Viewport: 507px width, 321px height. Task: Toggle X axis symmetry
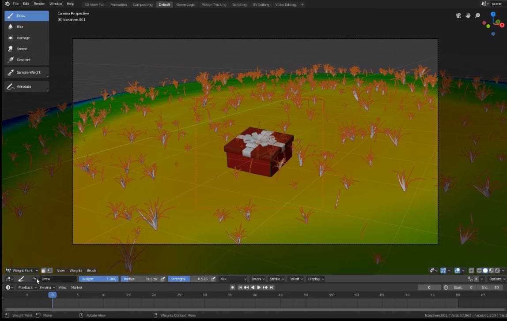click(476, 279)
